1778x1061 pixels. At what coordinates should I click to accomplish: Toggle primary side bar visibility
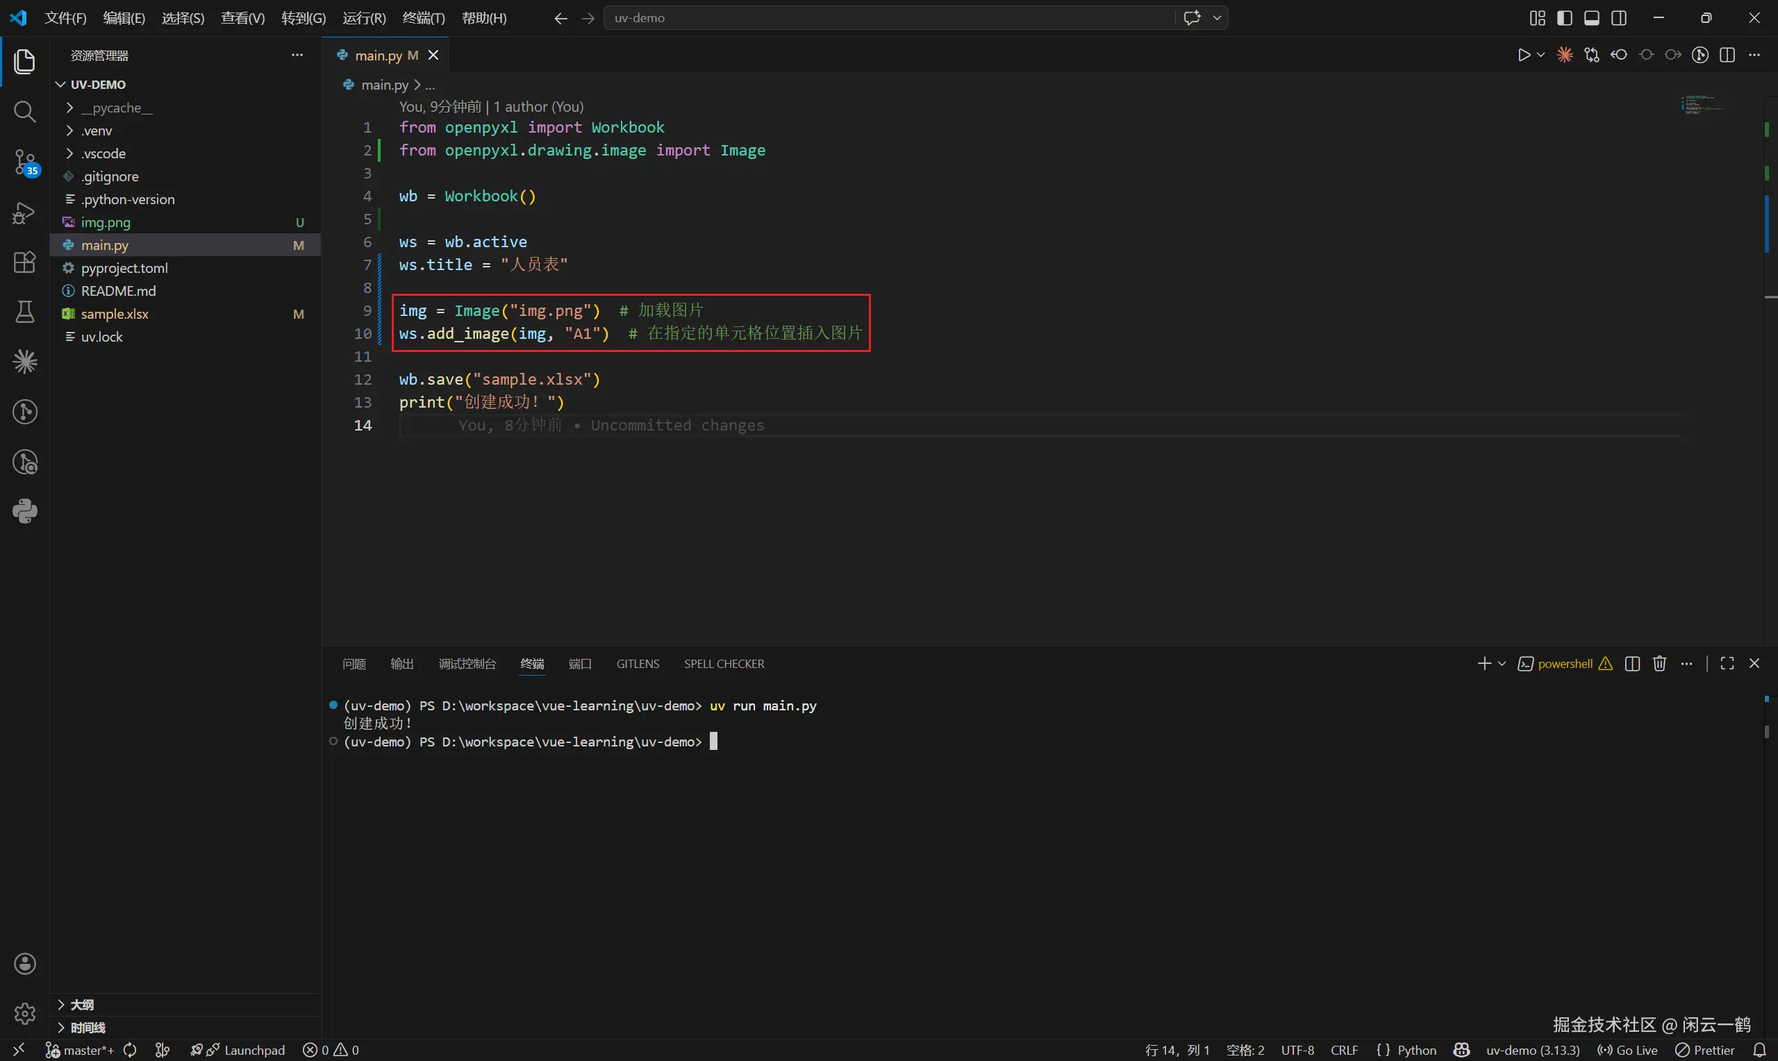pos(1564,18)
